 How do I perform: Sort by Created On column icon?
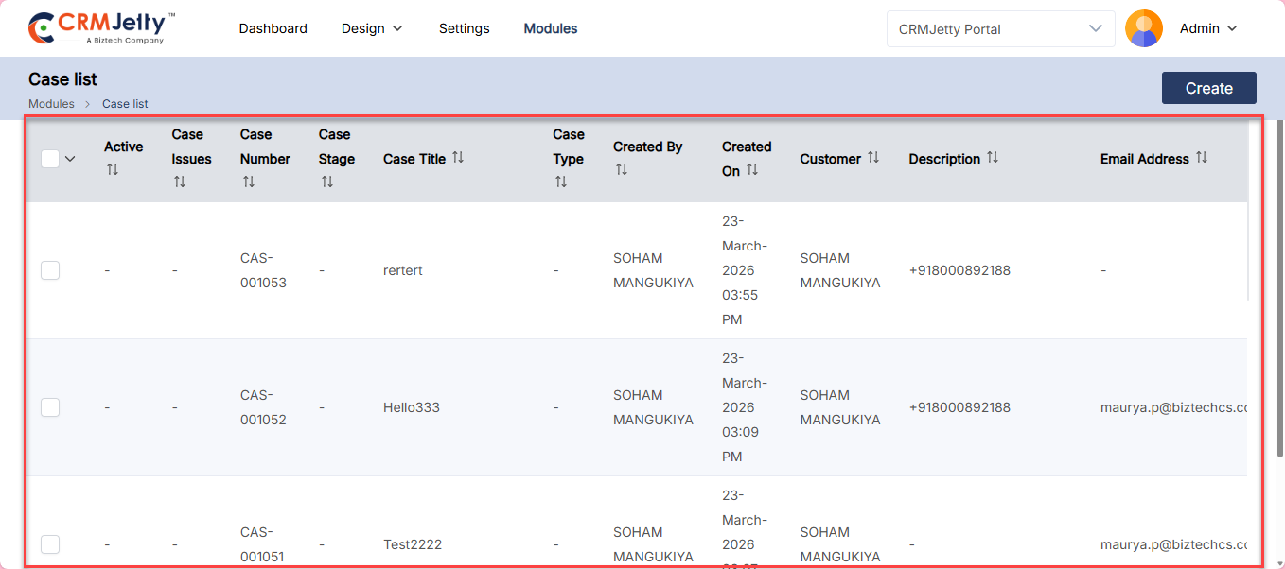point(752,170)
